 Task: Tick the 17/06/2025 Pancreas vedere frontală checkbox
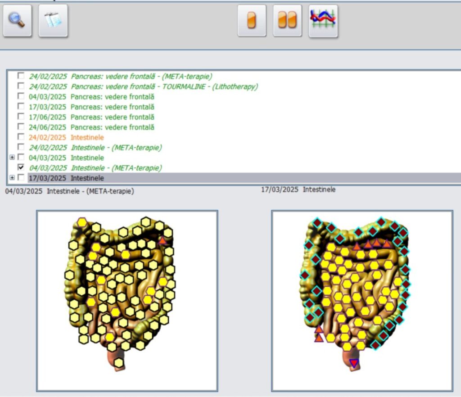click(21, 117)
